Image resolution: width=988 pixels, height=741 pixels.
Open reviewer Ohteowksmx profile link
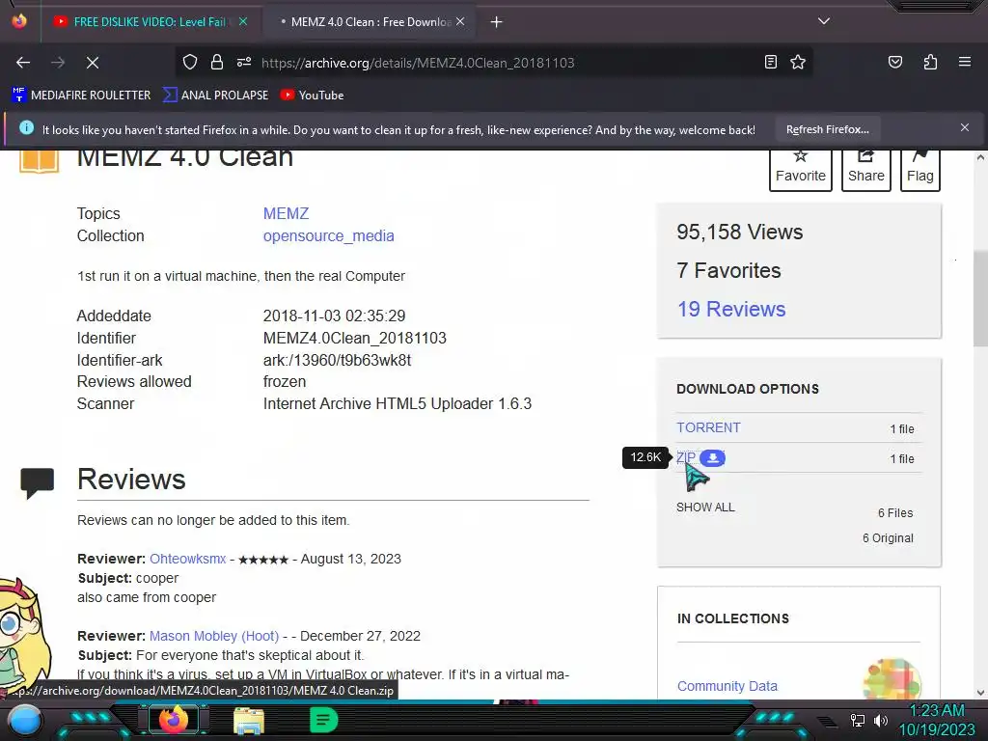tap(188, 559)
